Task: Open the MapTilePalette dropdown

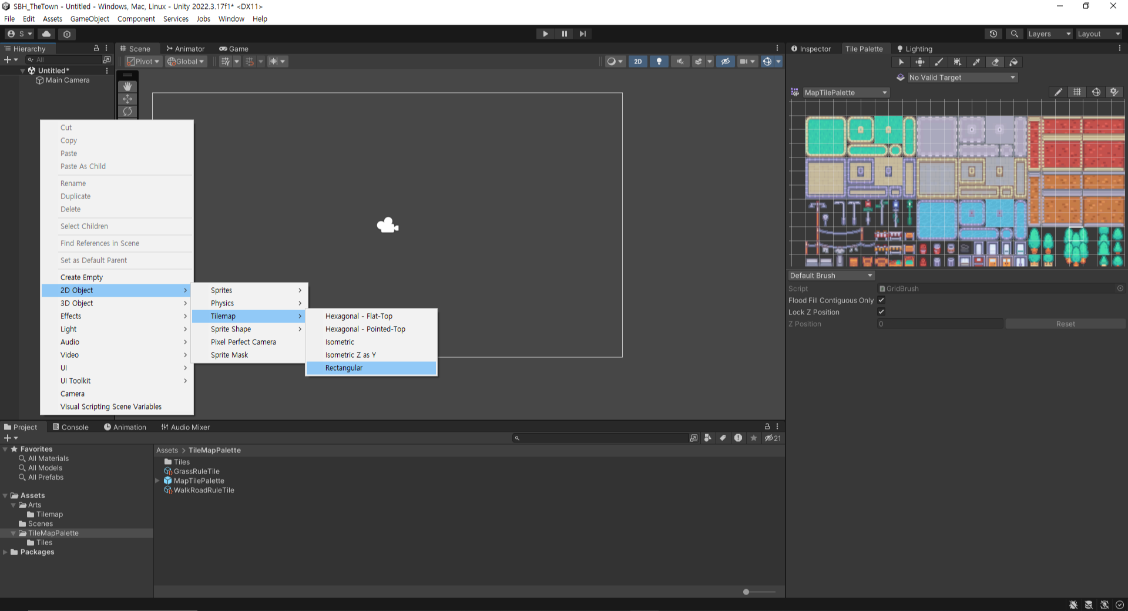Action: 845,92
